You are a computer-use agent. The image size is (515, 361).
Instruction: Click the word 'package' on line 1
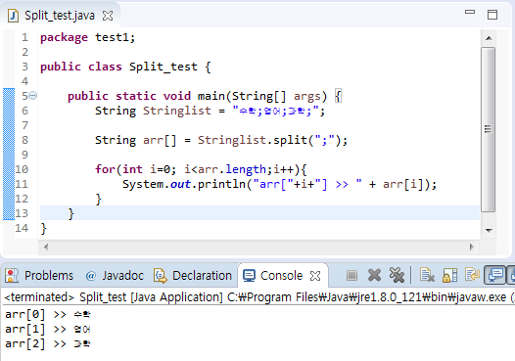coord(64,37)
